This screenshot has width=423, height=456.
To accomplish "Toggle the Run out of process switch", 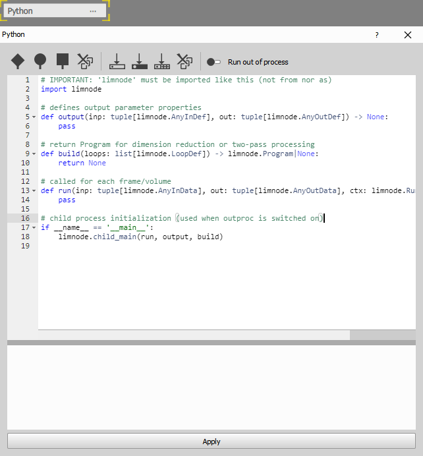I will pos(213,62).
